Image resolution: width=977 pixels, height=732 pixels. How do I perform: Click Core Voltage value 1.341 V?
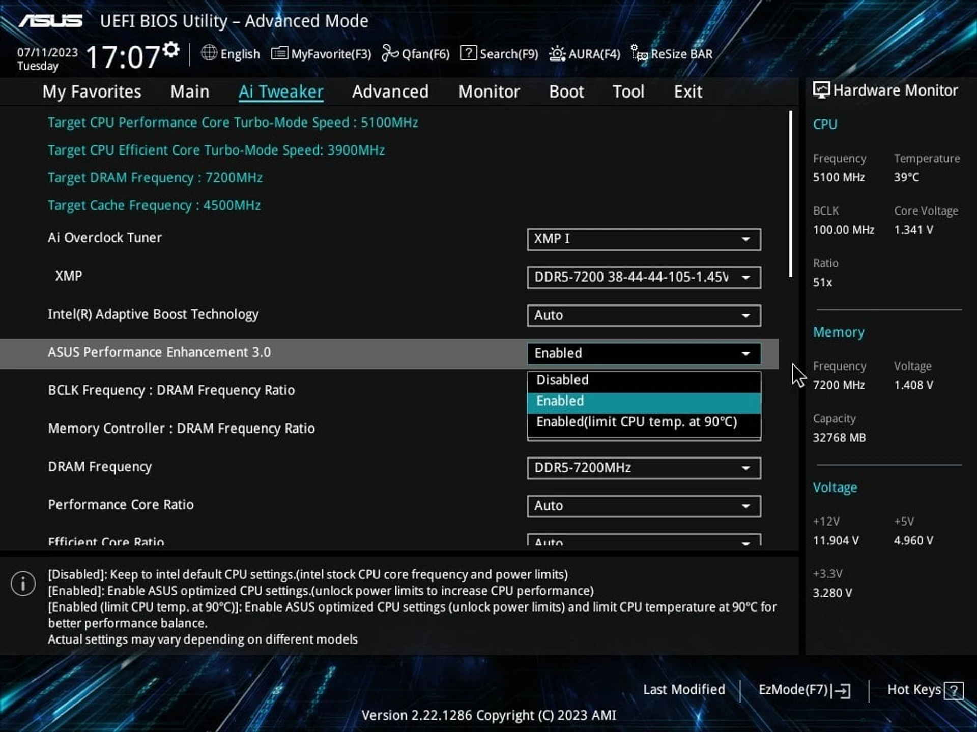coord(914,230)
